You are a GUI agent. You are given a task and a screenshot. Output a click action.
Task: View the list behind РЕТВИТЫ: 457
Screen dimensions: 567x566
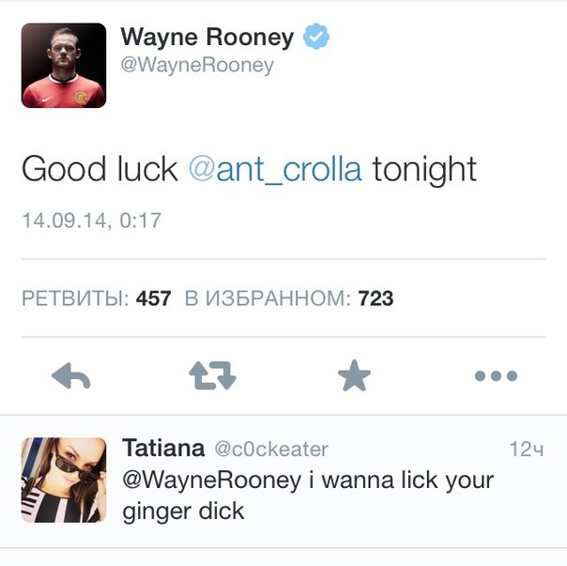coord(96,298)
